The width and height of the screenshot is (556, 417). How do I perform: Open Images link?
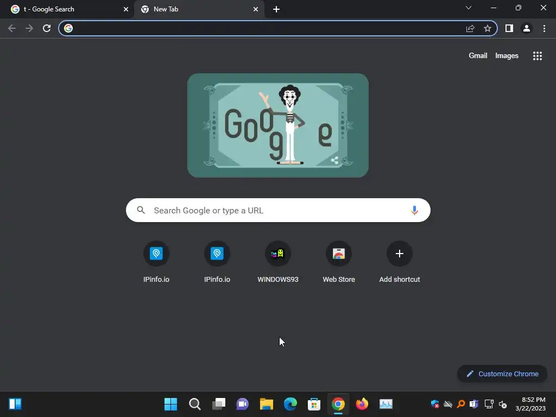(507, 56)
